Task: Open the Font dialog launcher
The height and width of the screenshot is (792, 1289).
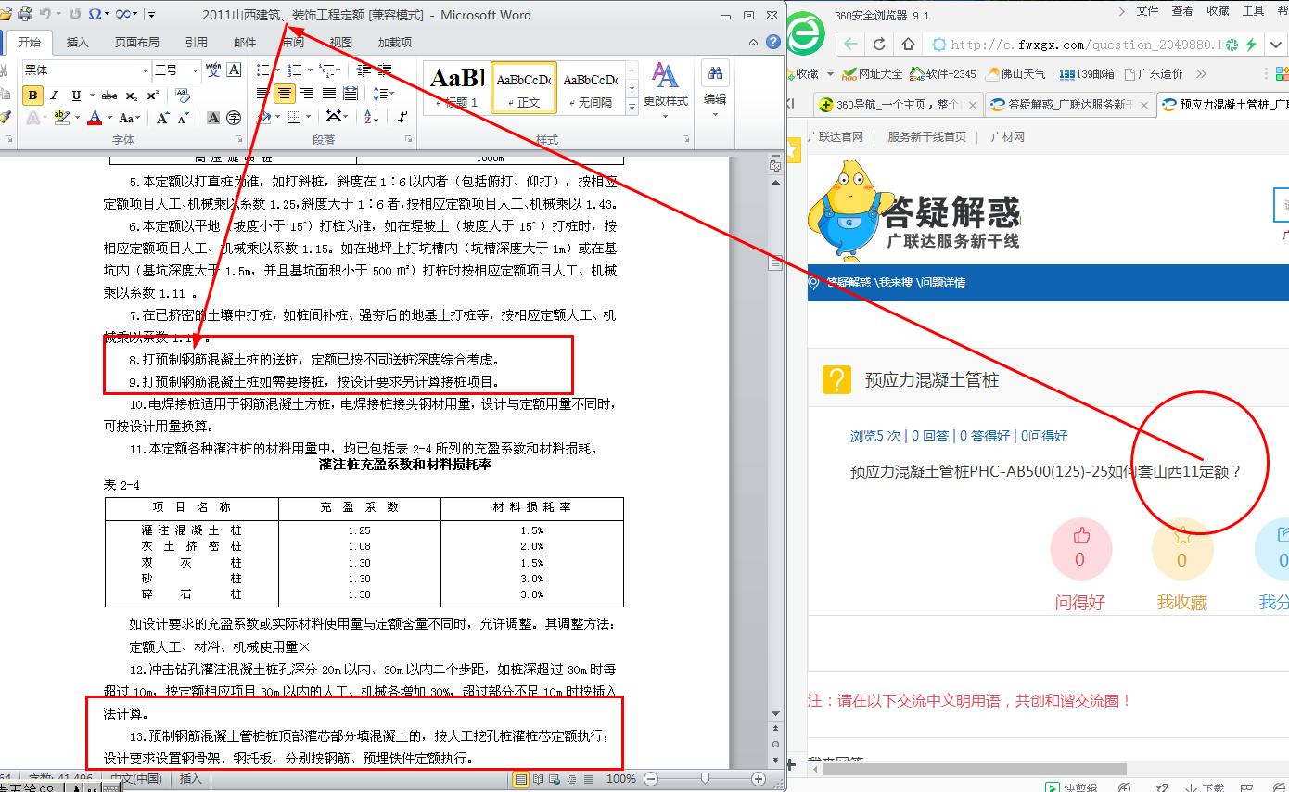Action: 237,139
